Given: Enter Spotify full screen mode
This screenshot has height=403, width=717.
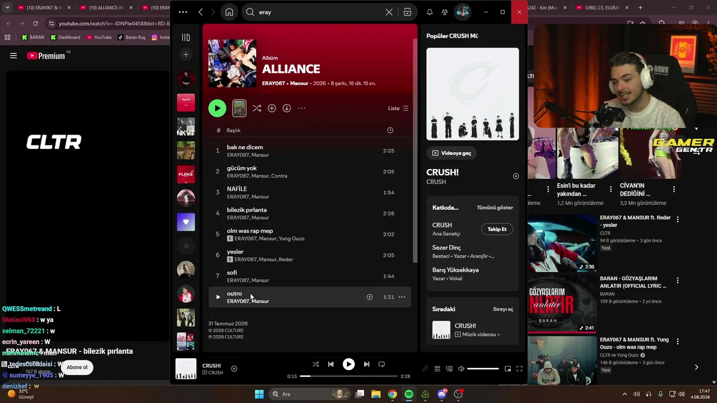Looking at the screenshot, I should tap(519, 369).
